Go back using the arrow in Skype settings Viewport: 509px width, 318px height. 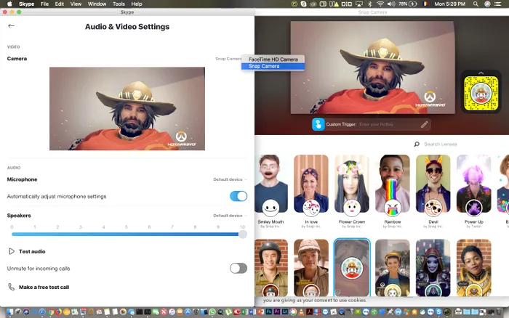[x=11, y=26]
